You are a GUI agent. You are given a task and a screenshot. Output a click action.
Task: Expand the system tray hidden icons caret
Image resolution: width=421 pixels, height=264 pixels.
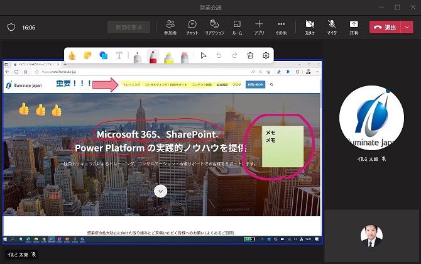[262, 239]
